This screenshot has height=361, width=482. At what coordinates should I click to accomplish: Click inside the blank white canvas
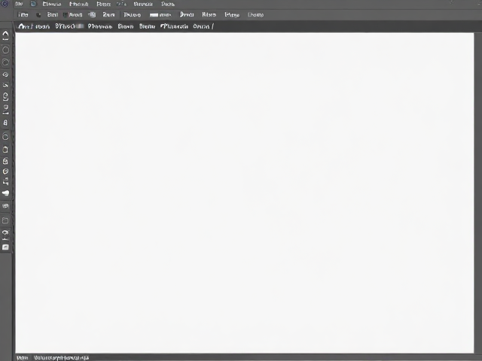click(244, 193)
